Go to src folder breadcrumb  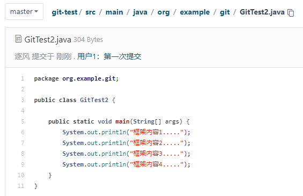(90, 12)
